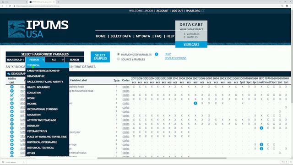Go to Home in navigation
The image size is (293, 165).
click(x=101, y=36)
